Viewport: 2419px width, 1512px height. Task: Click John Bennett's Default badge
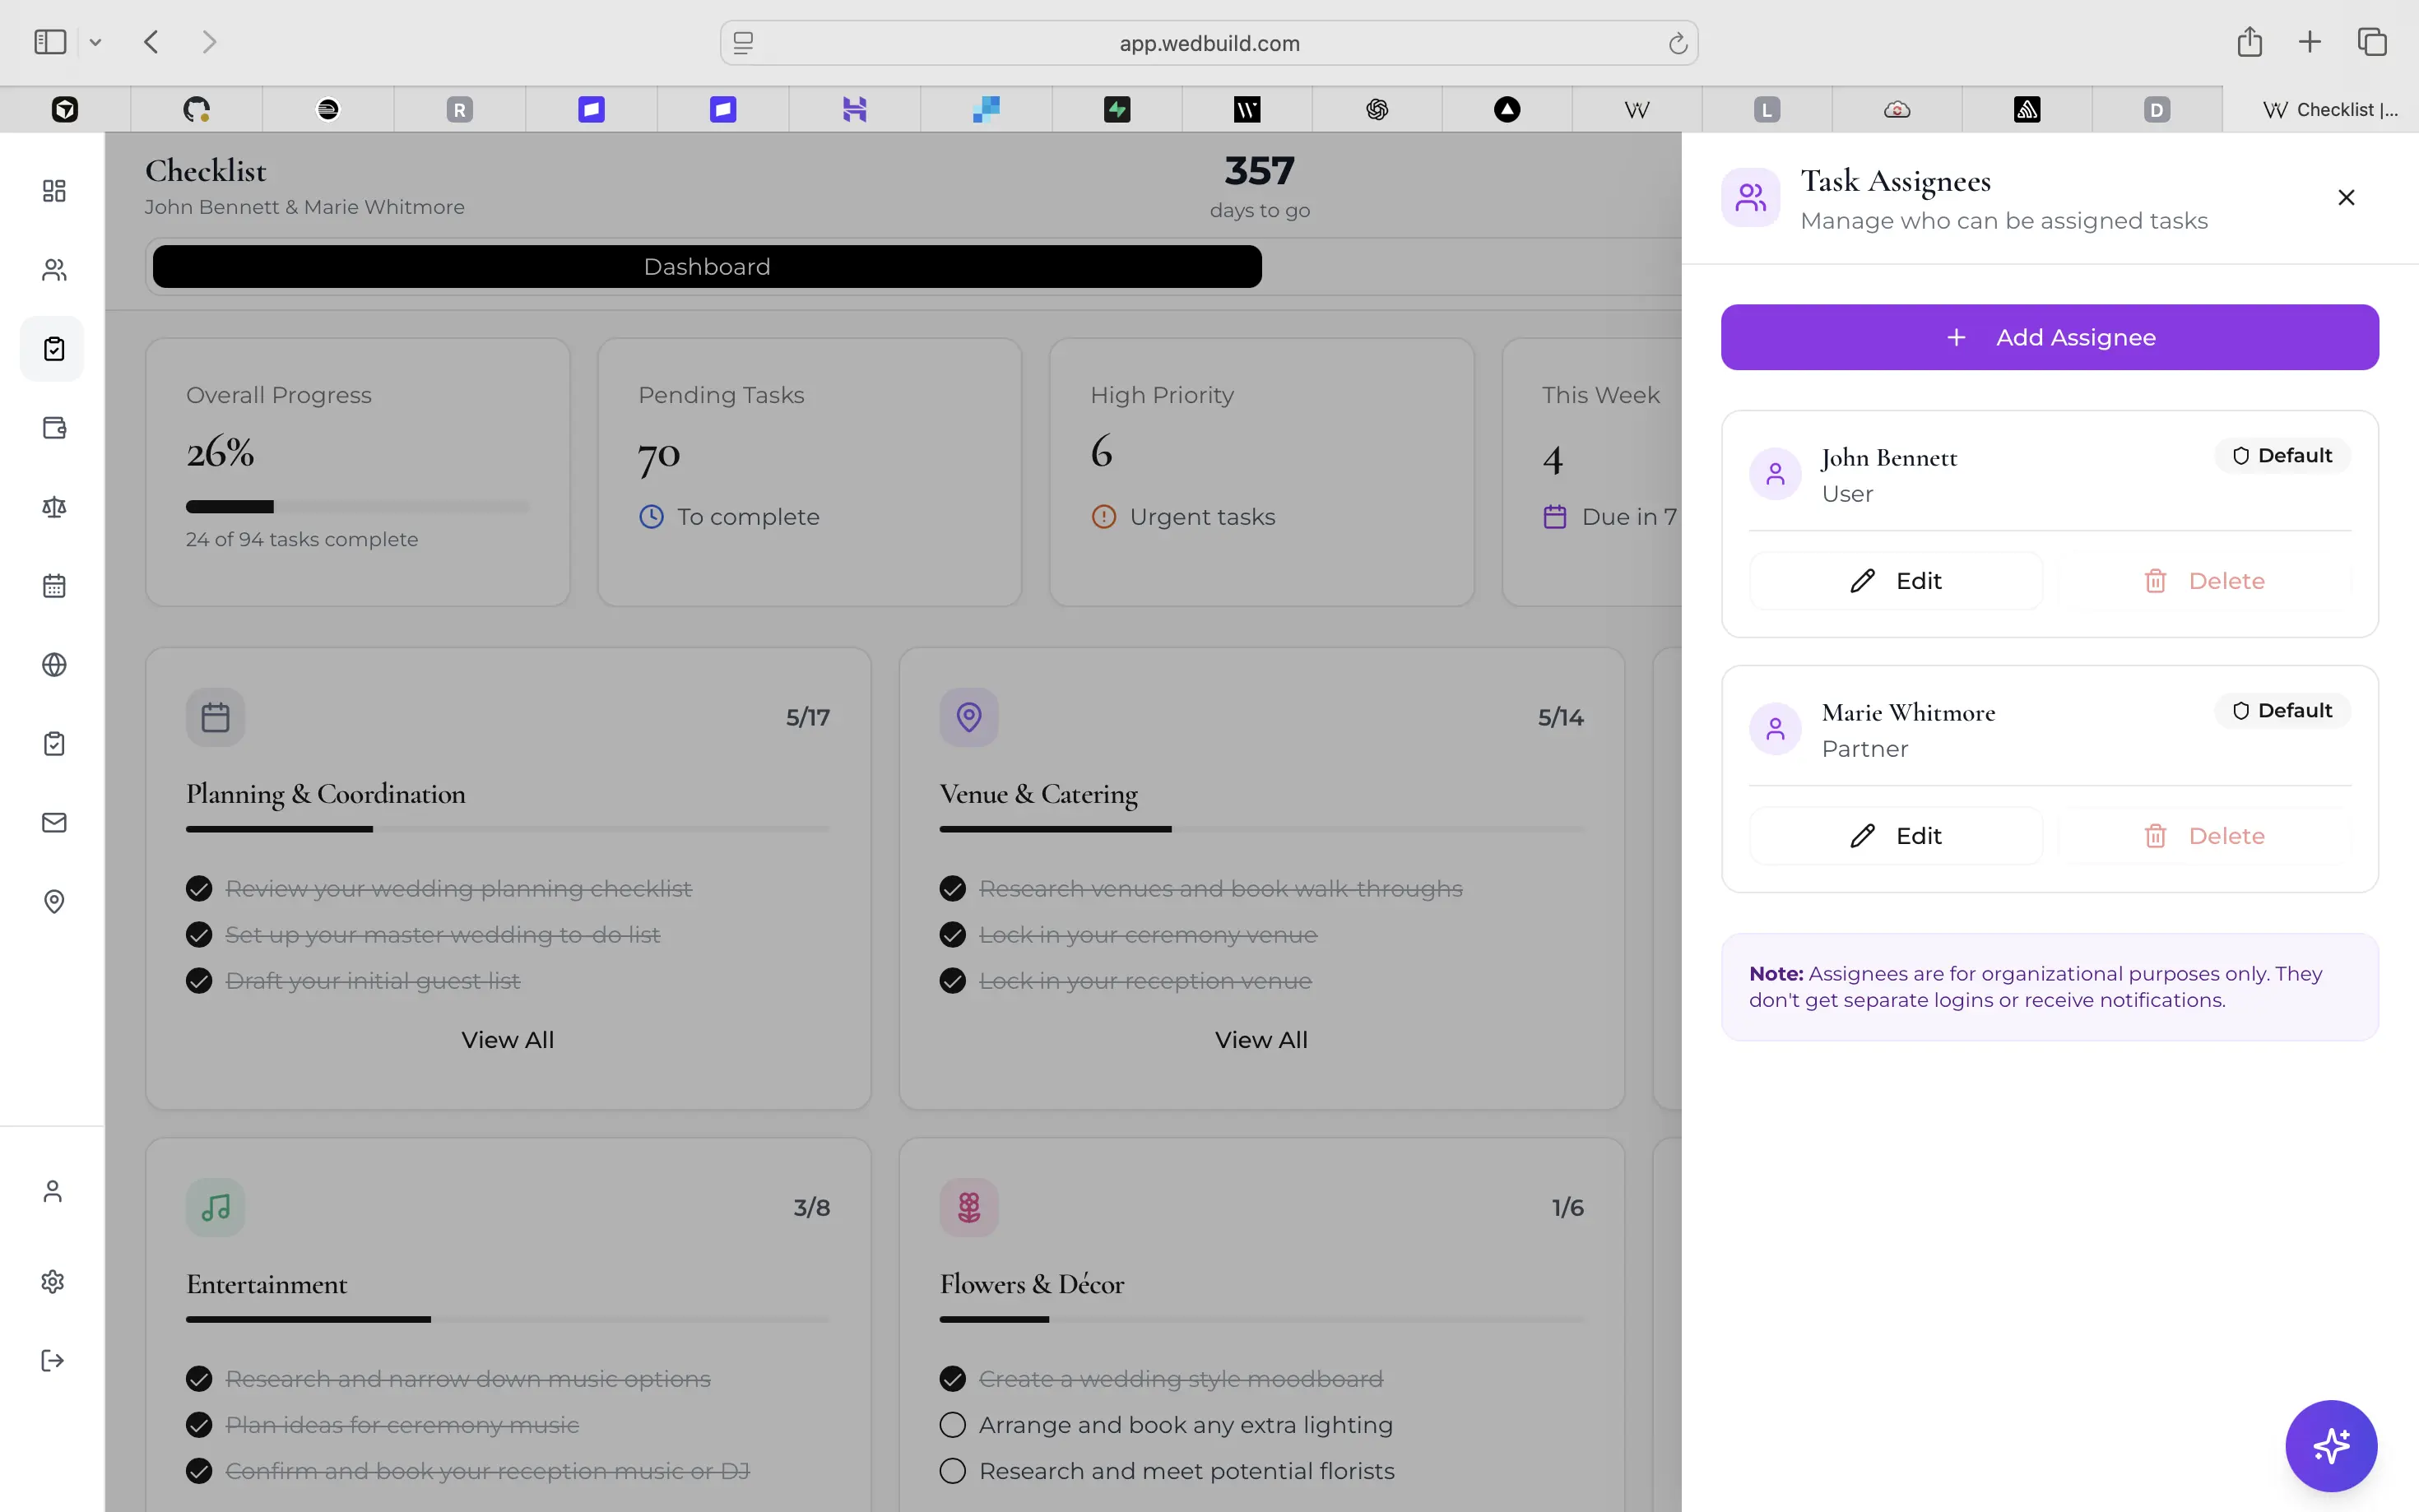pos(2282,455)
